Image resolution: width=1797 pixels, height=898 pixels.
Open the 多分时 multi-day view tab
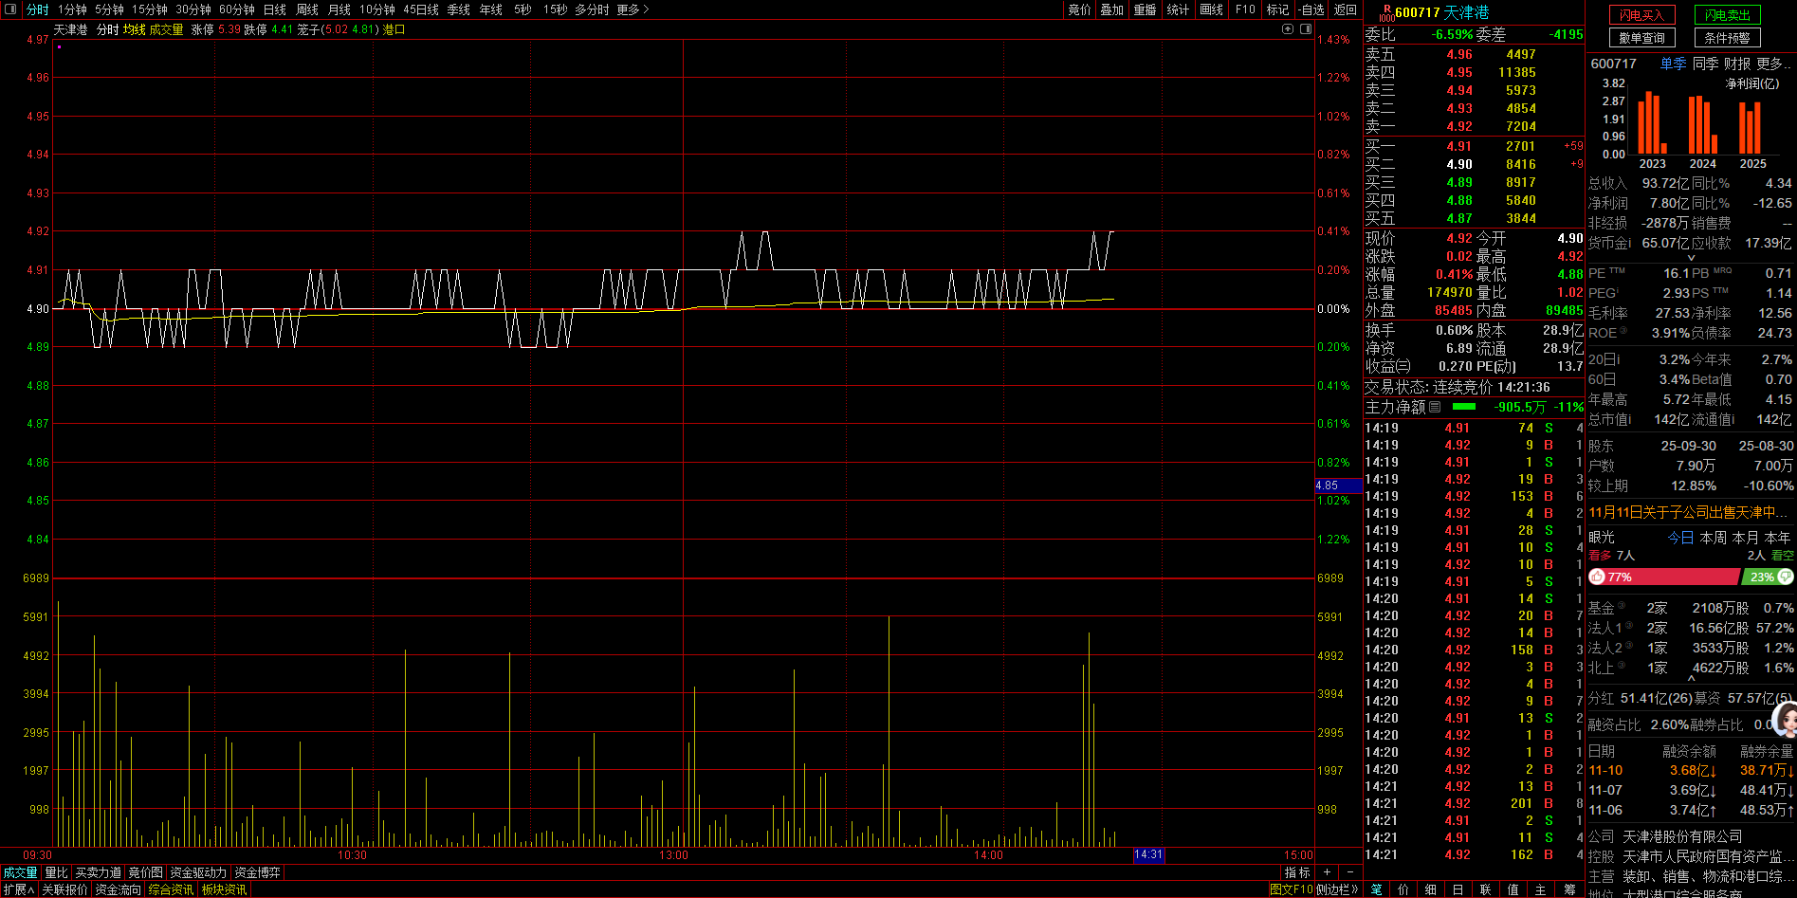(592, 9)
